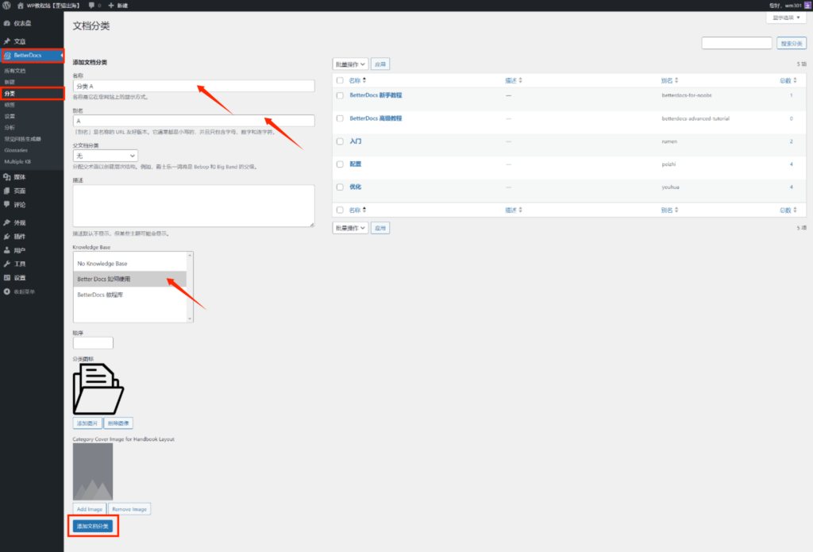
Task: Tick the select-all checkbox in the table header
Action: [x=340, y=80]
